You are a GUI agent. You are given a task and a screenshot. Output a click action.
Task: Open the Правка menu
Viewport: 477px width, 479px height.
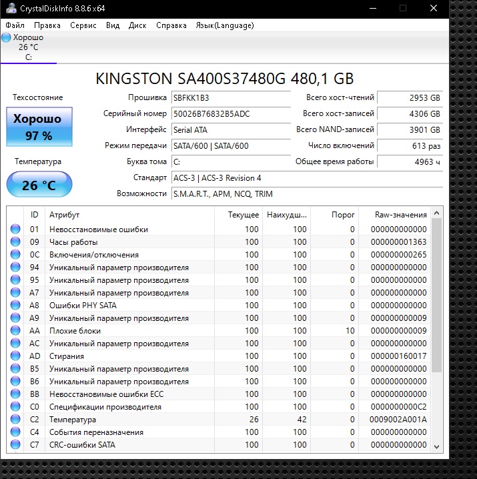pyautogui.click(x=47, y=25)
